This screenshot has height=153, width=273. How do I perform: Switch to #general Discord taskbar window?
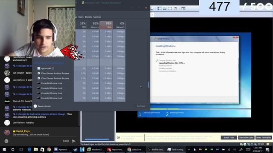pos(62,149)
